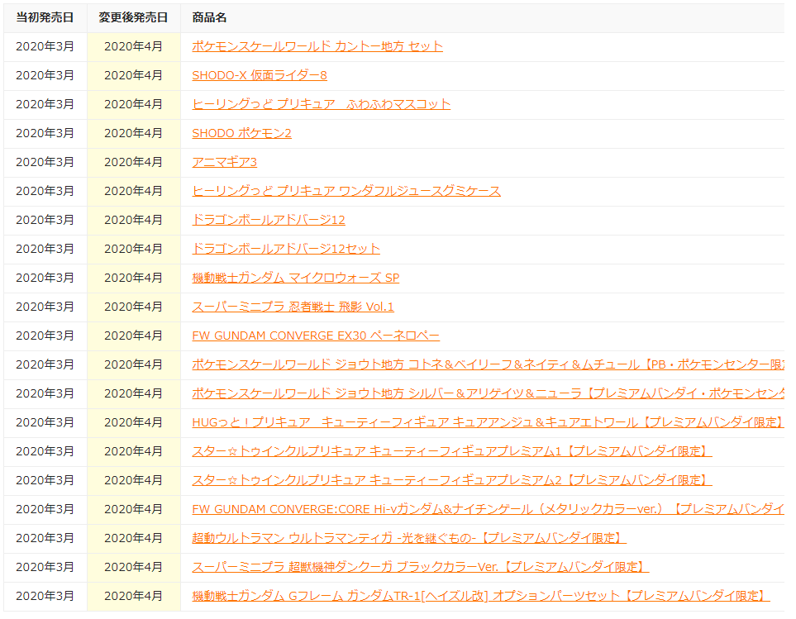This screenshot has height=619, width=796.
Task: Click the ドラゴンボールアドバージ12セット link
Action: coord(286,249)
